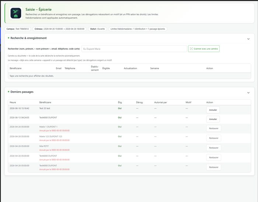Click the Campus chip Test 79845612

[x=18, y=29]
